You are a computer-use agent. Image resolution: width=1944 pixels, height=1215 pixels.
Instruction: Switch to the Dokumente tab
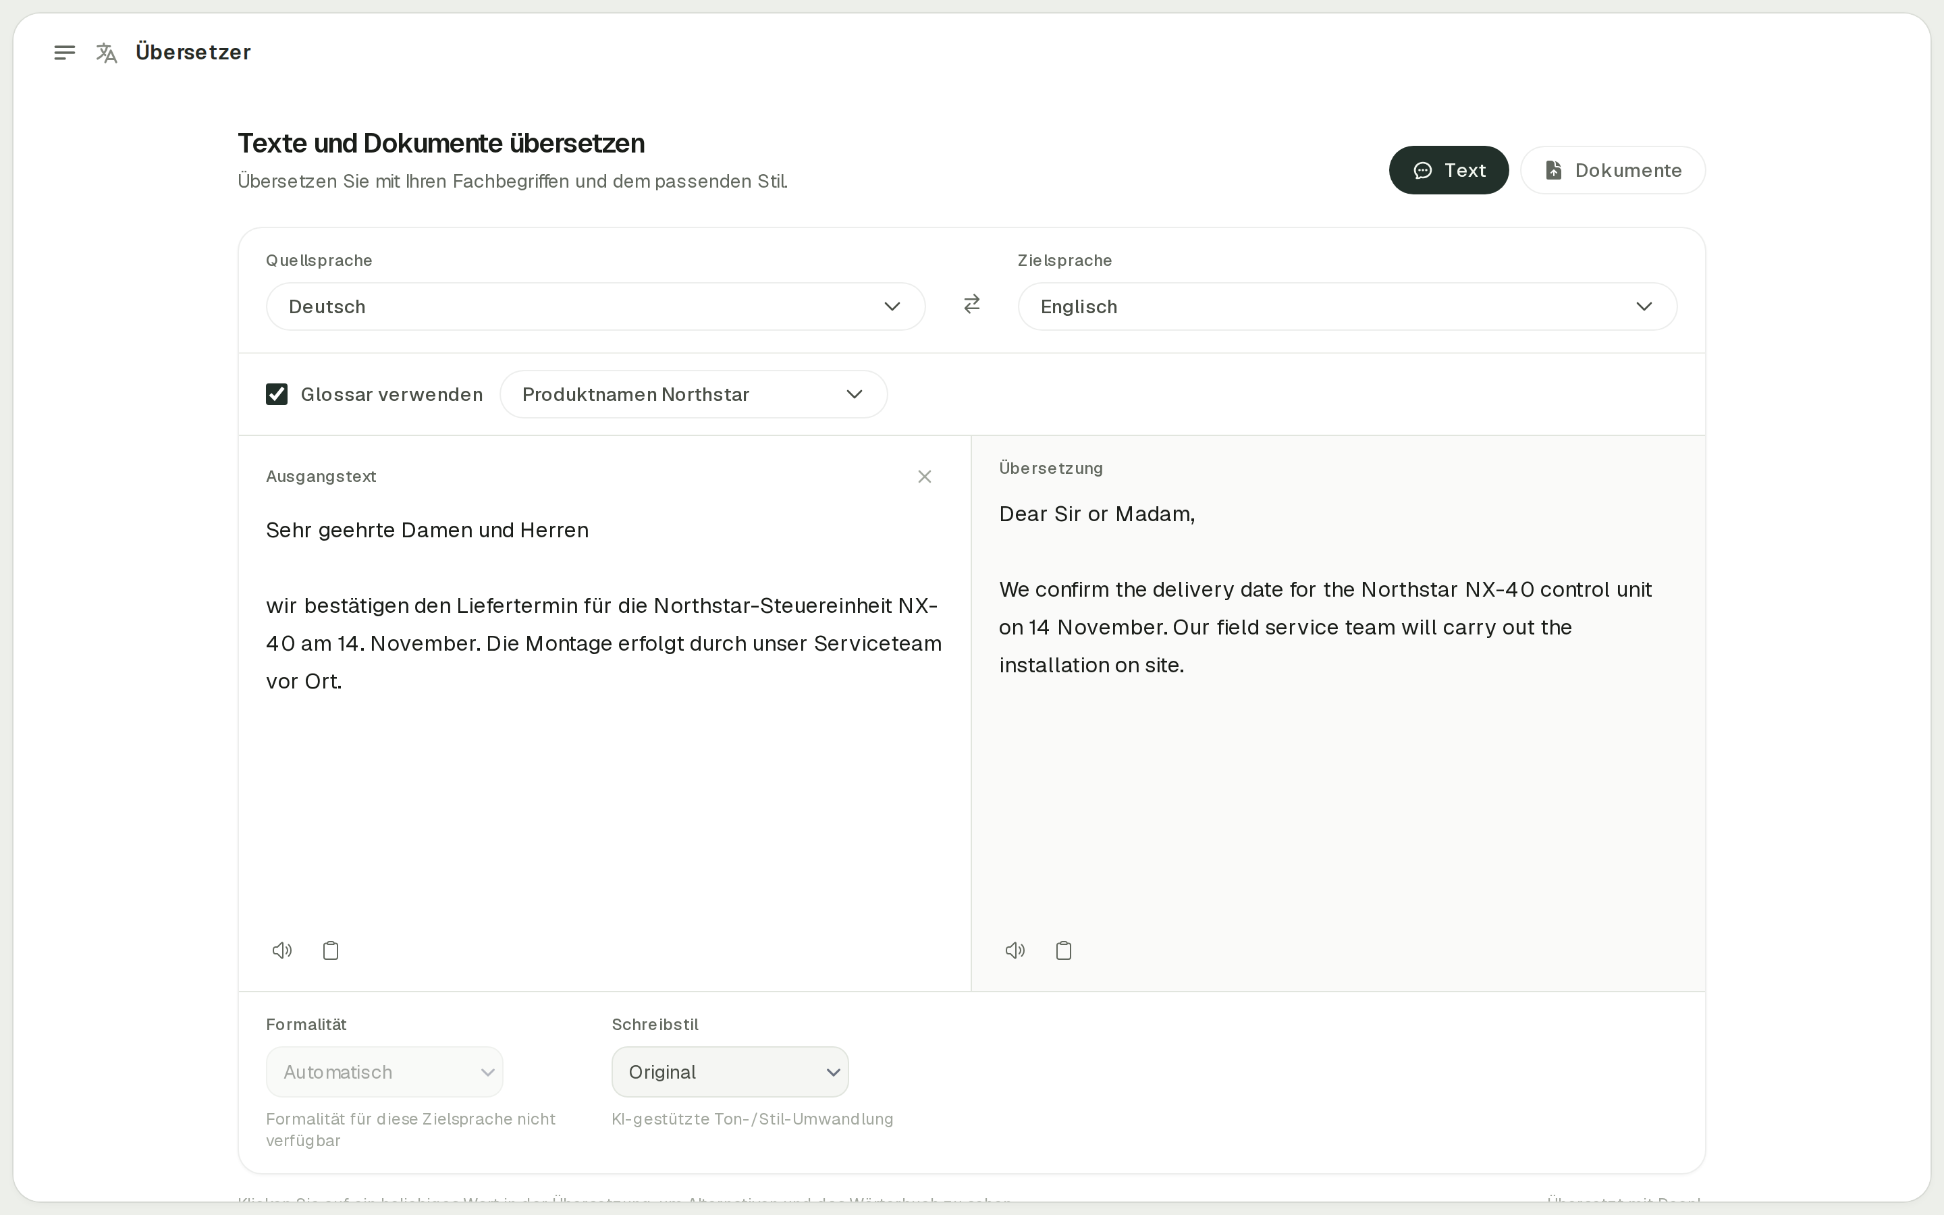(x=1613, y=170)
